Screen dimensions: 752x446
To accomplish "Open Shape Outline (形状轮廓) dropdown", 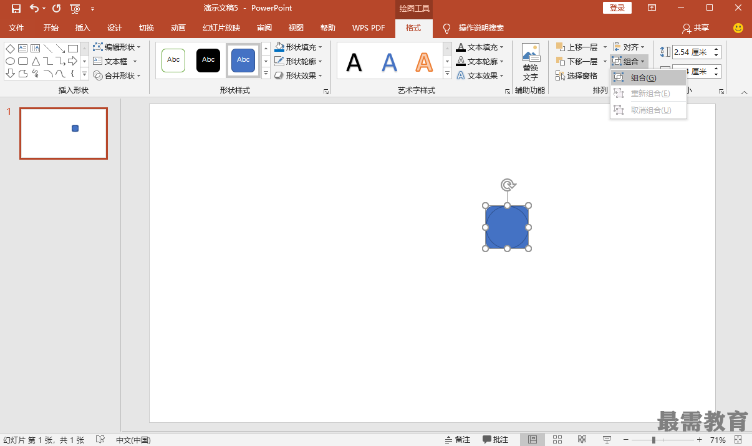I will [x=299, y=61].
